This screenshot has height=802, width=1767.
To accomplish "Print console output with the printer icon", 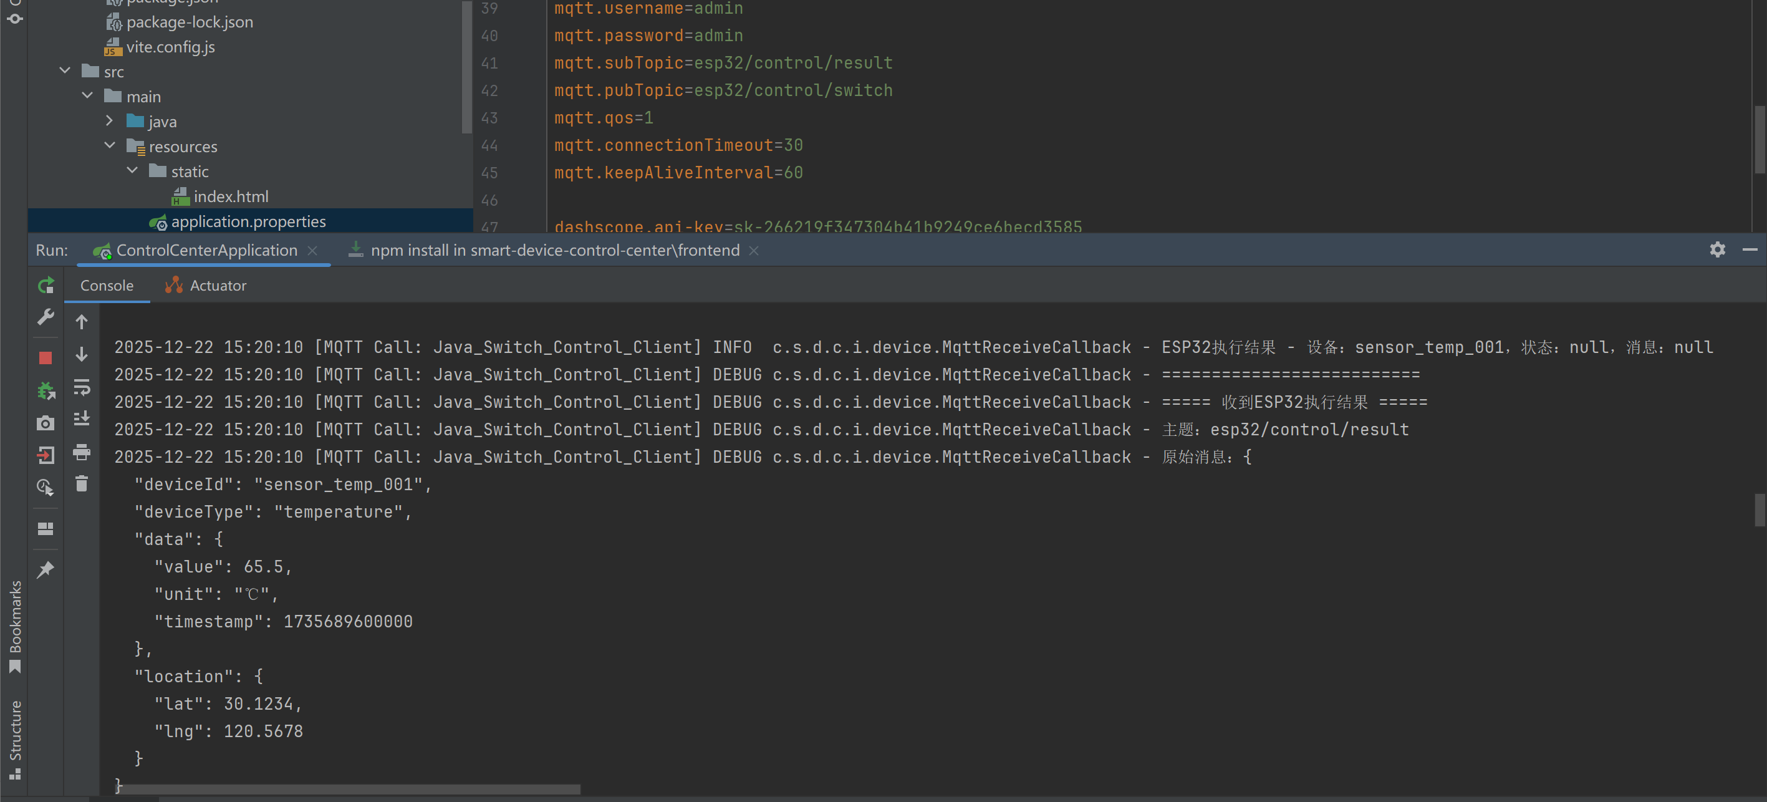I will 82,452.
